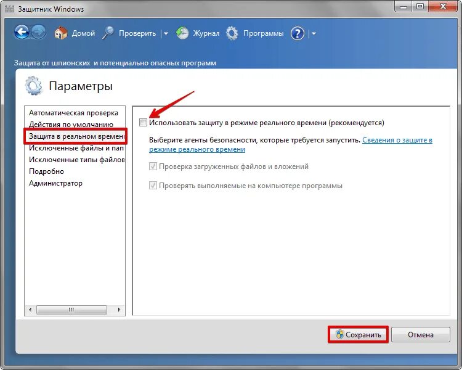Click the settings list scrollbar right arrow

pos(119,310)
